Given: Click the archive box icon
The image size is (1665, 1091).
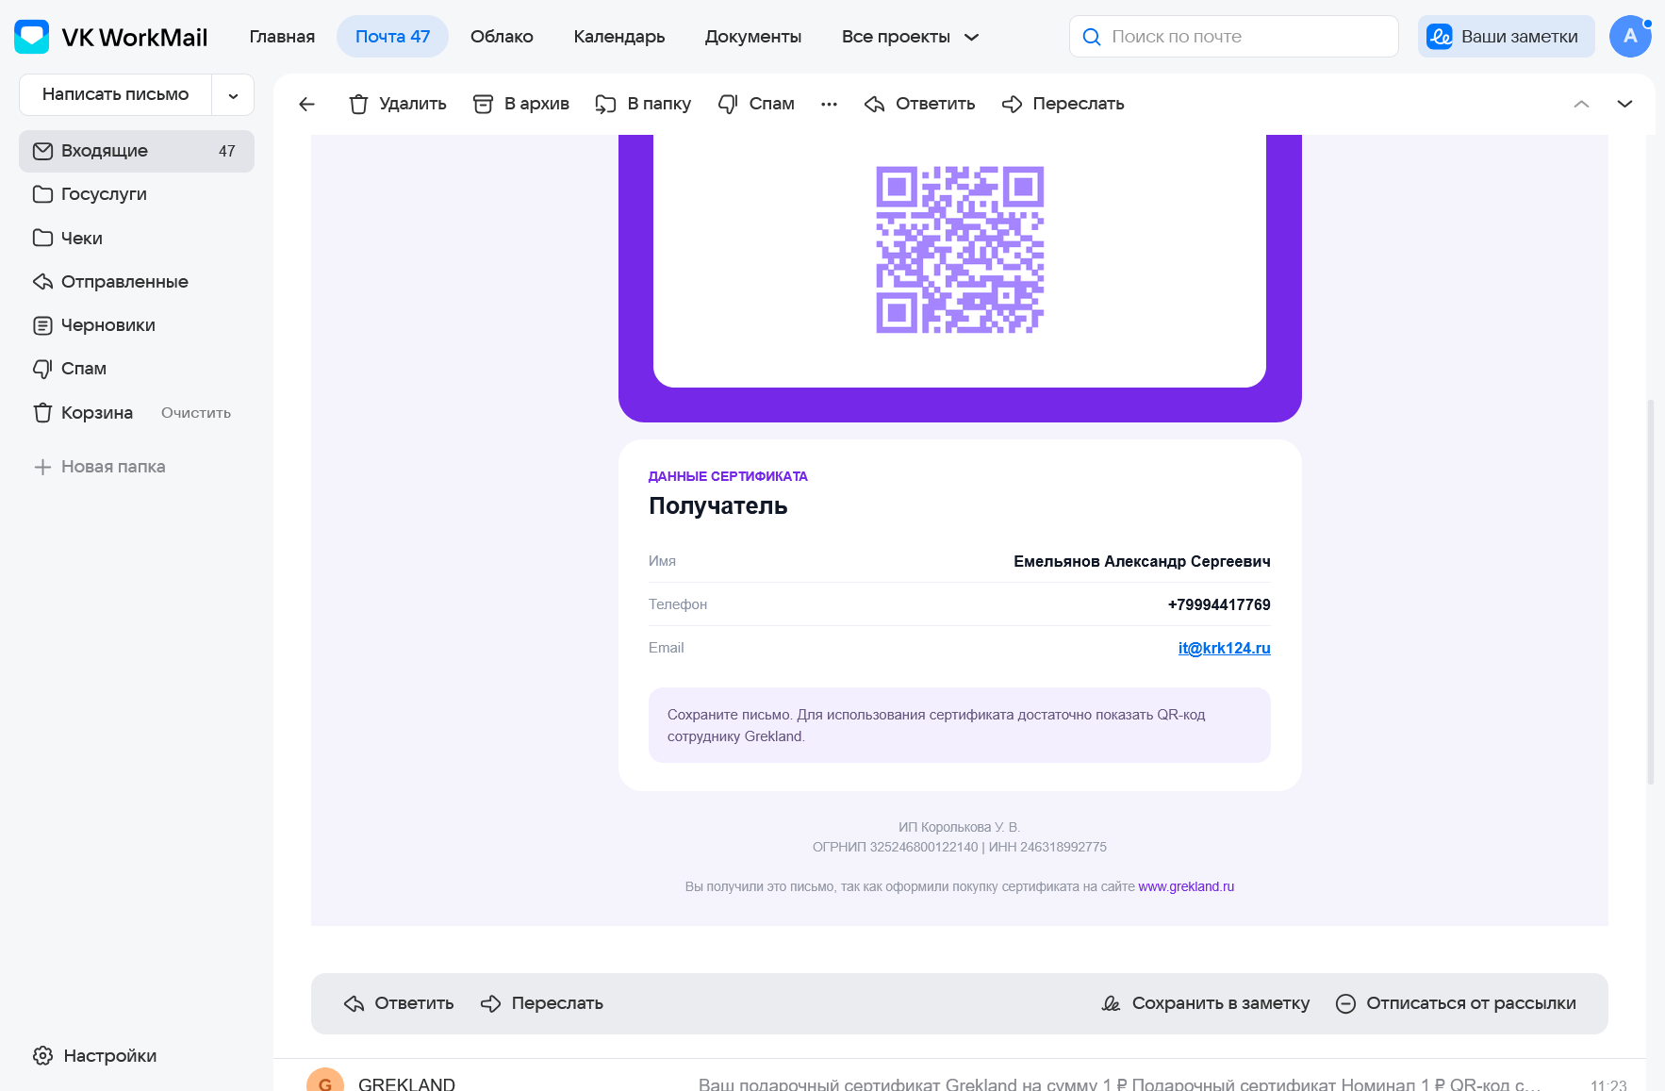Looking at the screenshot, I should click(x=483, y=104).
